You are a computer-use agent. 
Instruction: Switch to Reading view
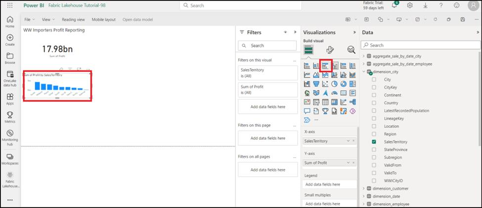pyautogui.click(x=73, y=19)
